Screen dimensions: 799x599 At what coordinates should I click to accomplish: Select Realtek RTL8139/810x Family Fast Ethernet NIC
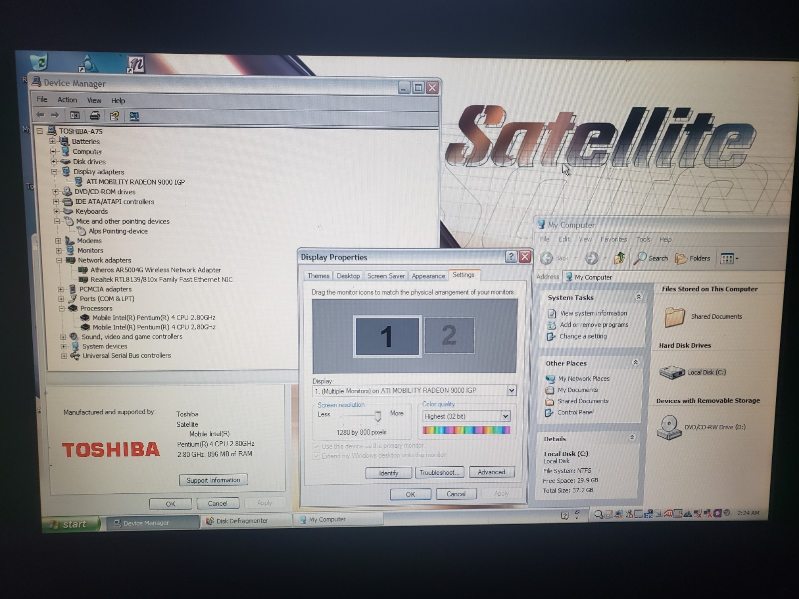pyautogui.click(x=161, y=280)
